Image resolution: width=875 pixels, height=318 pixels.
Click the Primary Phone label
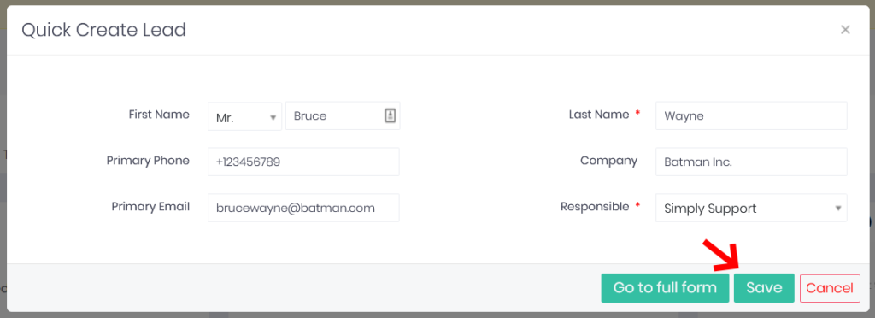[x=148, y=161]
